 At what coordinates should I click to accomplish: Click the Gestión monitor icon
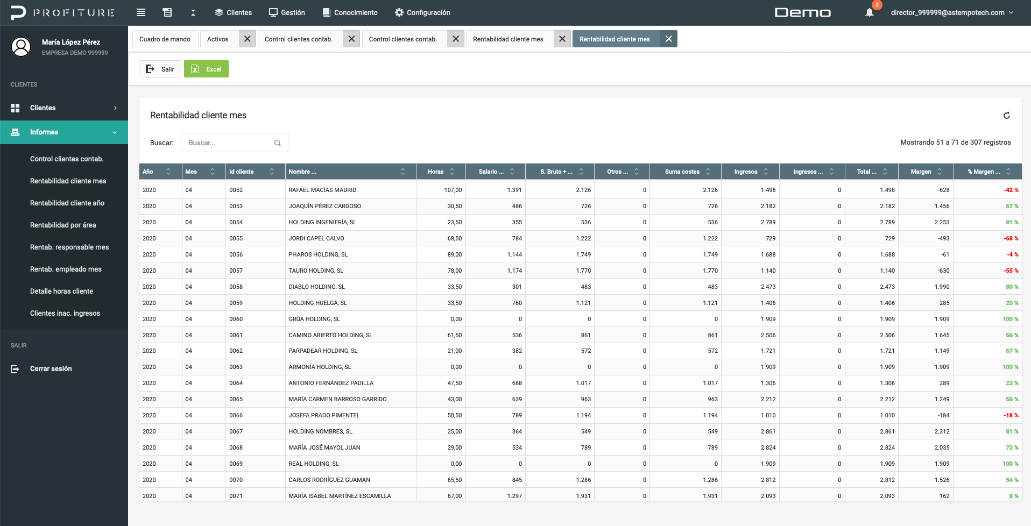272,12
